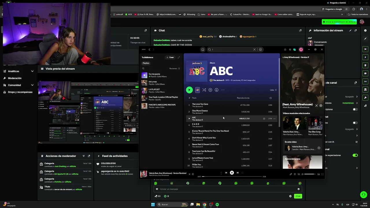Screen dimensions: 370x208
Task: Pause the currently playing song
Action: tap(232, 173)
